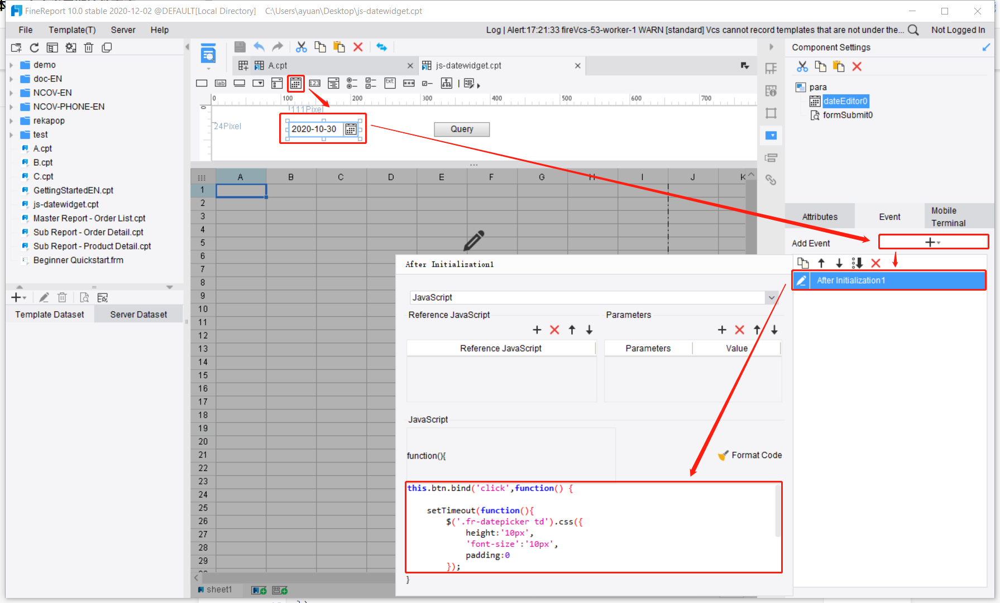The image size is (1000, 603).
Task: Click the Preview template icon
Action: 208,54
